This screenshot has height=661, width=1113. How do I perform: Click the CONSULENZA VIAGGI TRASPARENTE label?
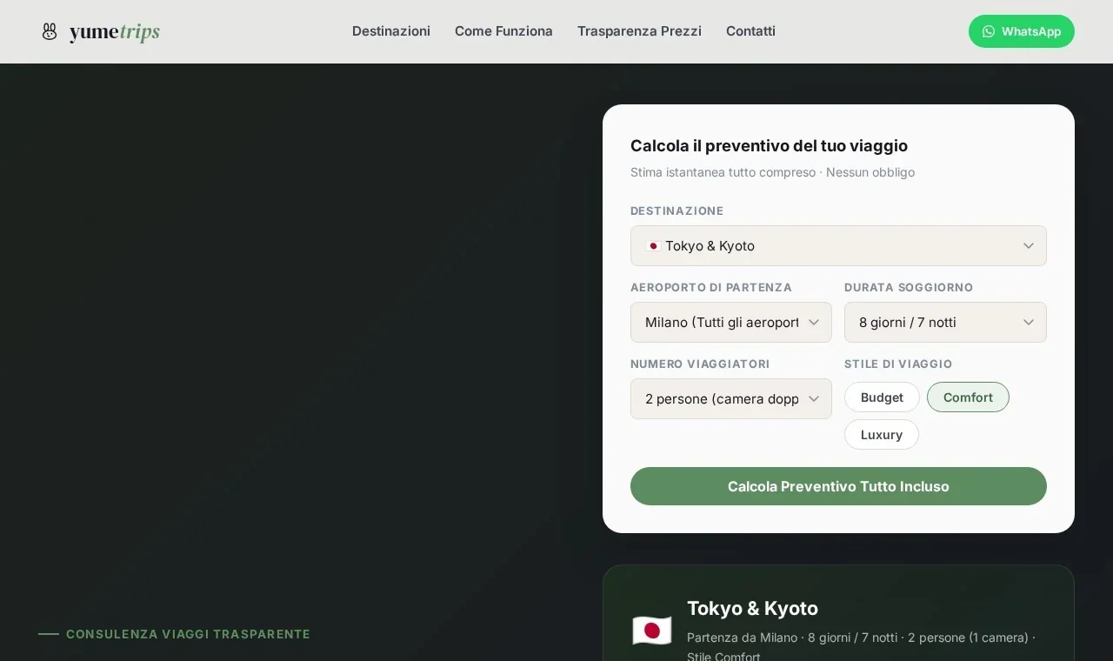[188, 634]
